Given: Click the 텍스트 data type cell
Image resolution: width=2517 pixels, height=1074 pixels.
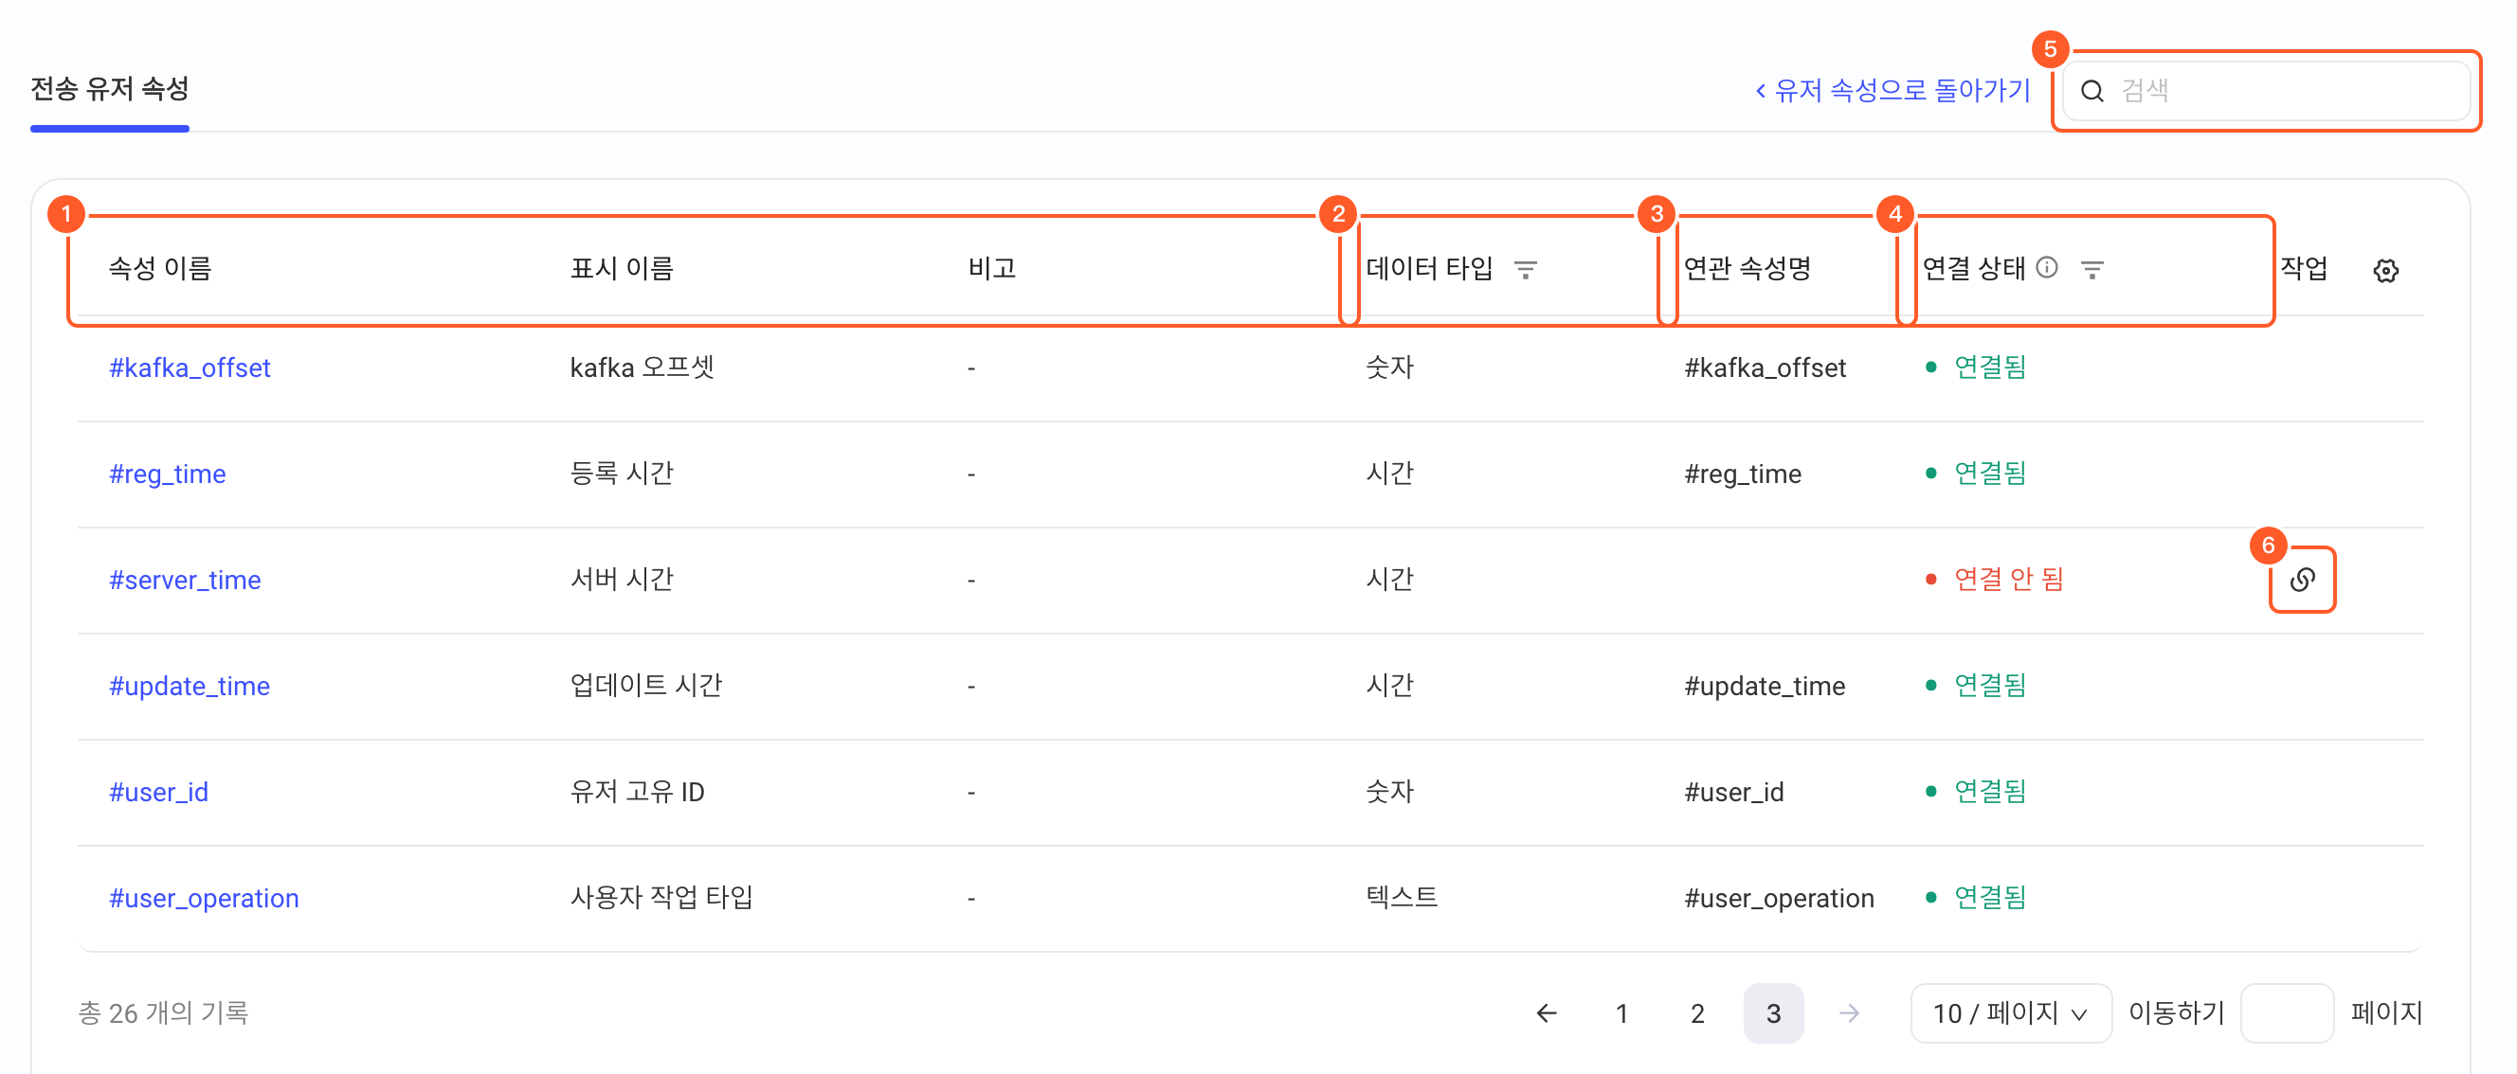Looking at the screenshot, I should tap(1403, 898).
